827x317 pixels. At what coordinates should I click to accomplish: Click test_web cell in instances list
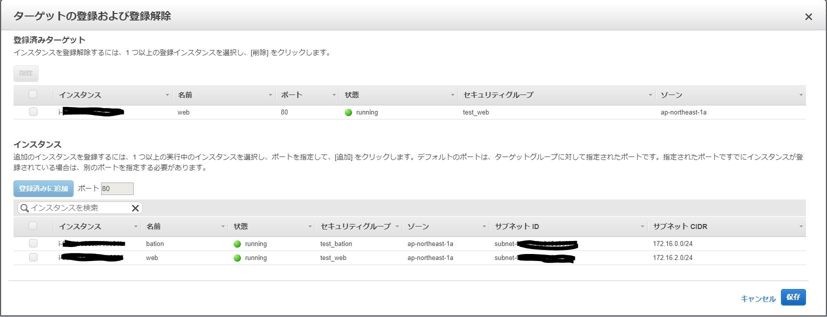point(333,258)
